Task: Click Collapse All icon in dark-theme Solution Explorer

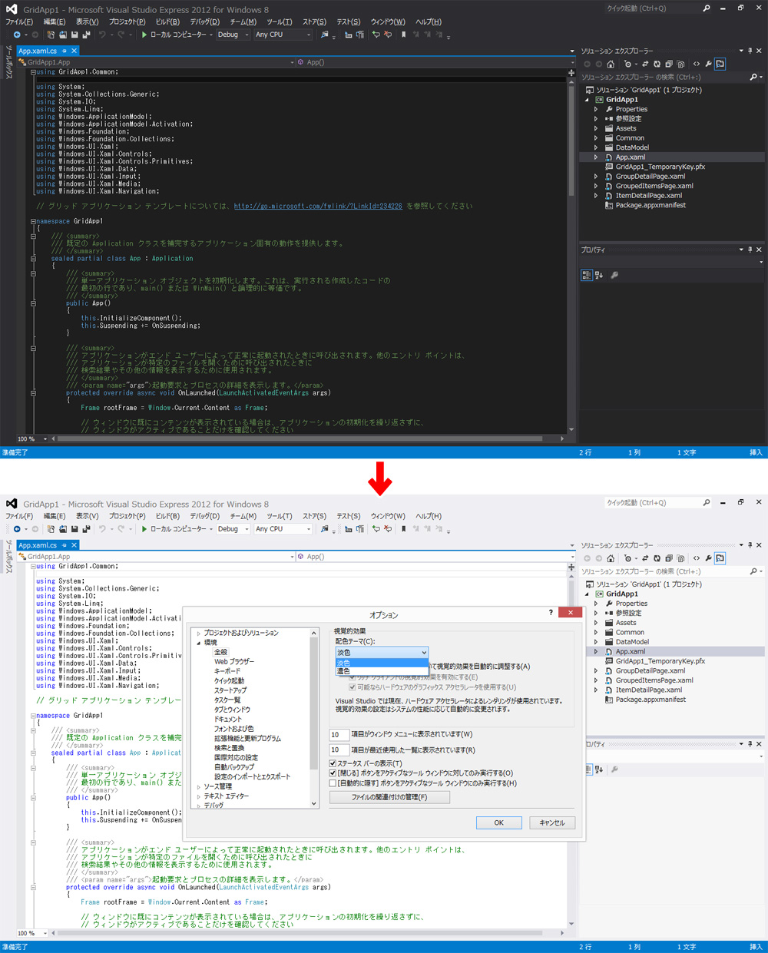Action: (669, 65)
